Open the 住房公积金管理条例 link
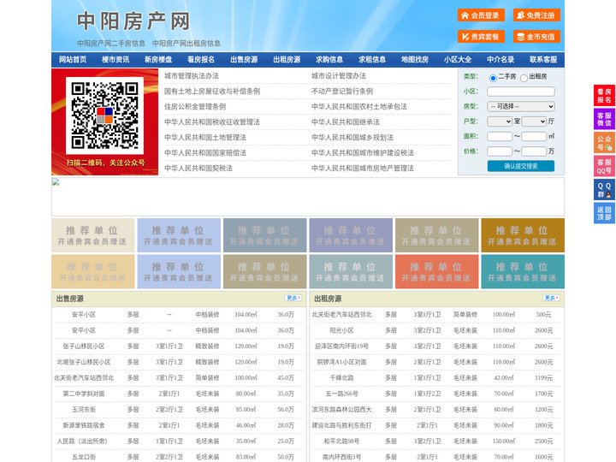Viewport: 616px width, 462px height. tap(195, 106)
